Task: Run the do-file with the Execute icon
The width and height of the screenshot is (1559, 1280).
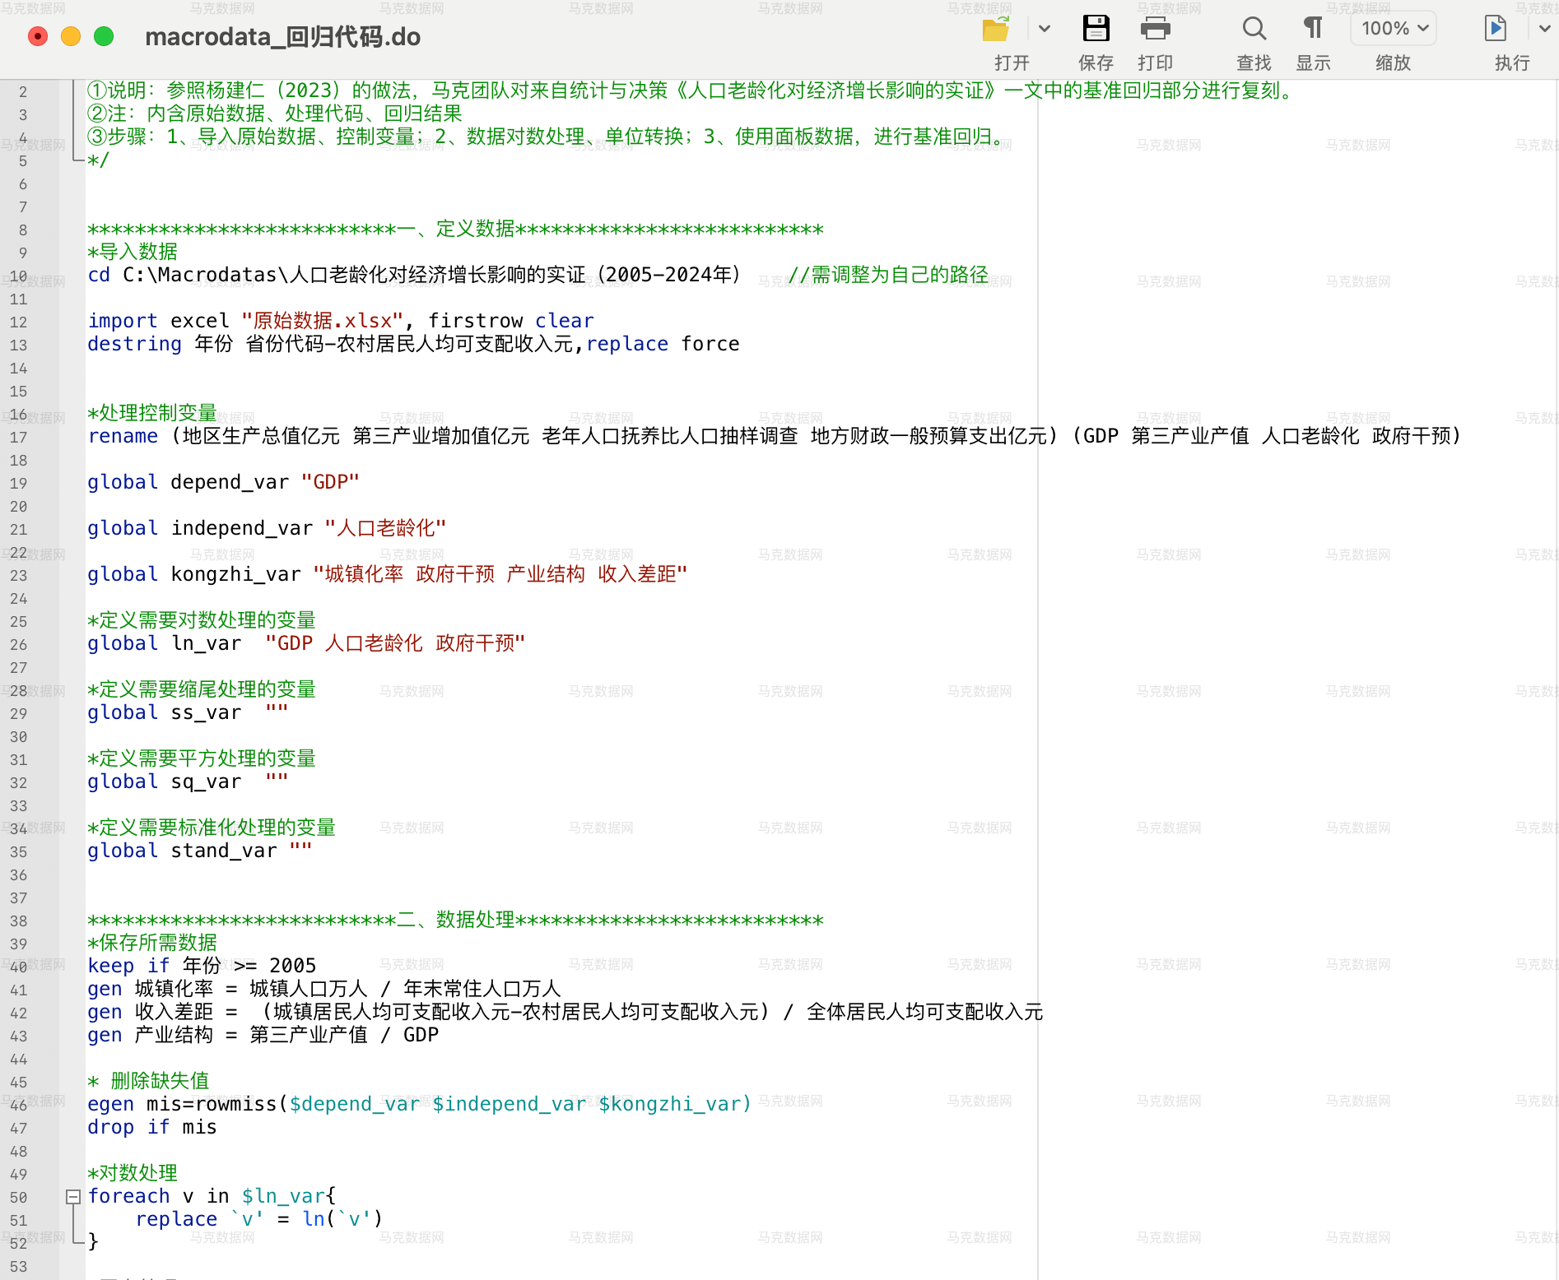Action: click(1495, 29)
